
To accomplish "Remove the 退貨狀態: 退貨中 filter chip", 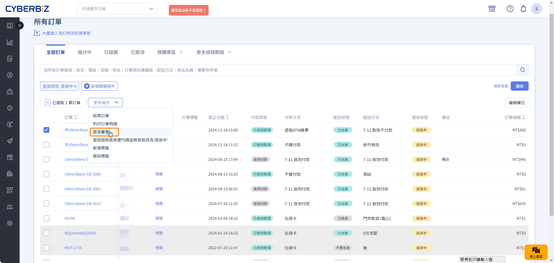I will coord(75,86).
